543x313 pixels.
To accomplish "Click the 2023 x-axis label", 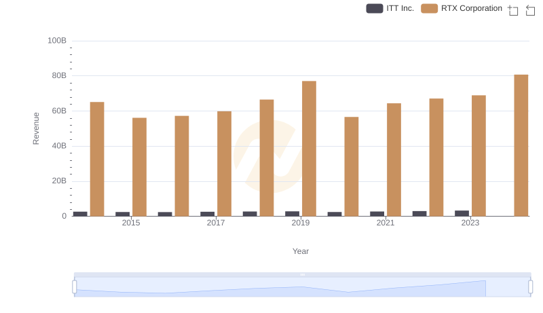I will click(470, 223).
